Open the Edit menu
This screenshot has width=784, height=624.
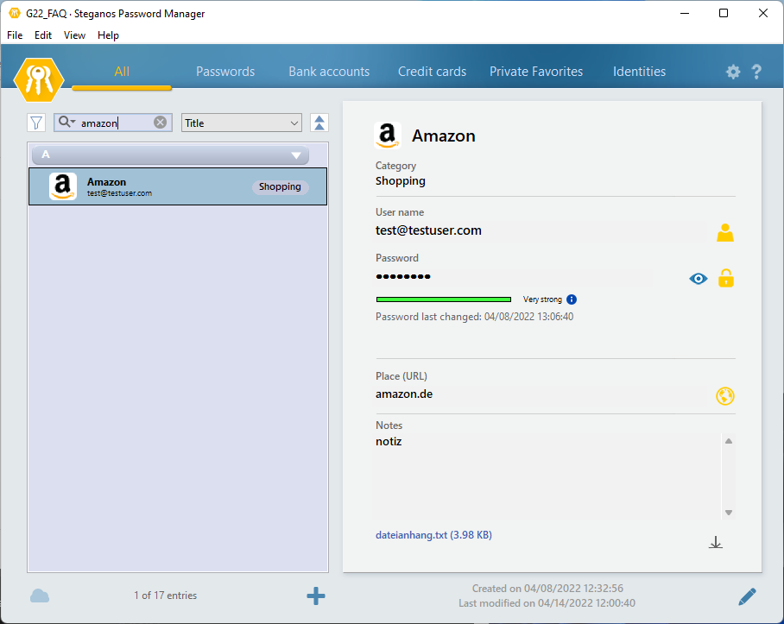click(x=43, y=35)
